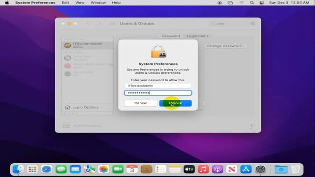The image size is (315, 177).
Task: Click the show all preferences grid icon
Action: [x=112, y=24]
